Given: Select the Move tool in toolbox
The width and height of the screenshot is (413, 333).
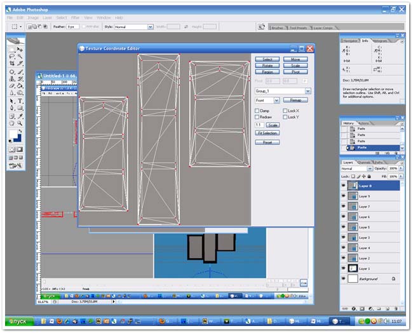Looking at the screenshot, I should click(20, 50).
